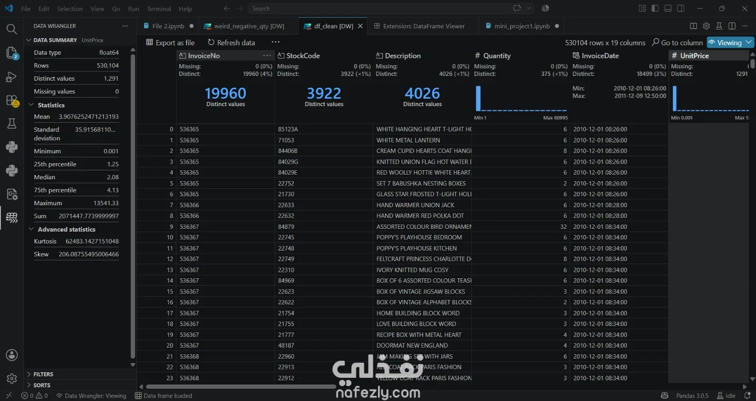
Task: Click Data frame loaded status text
Action: [x=163, y=396]
